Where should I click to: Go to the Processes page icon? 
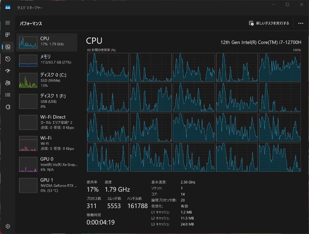[8, 35]
